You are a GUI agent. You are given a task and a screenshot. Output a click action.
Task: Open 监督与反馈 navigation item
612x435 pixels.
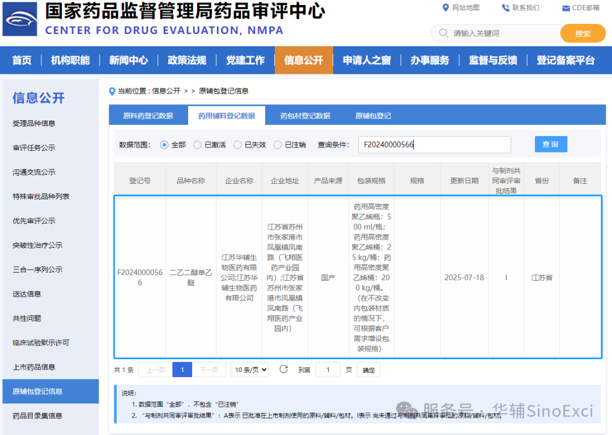click(x=493, y=60)
